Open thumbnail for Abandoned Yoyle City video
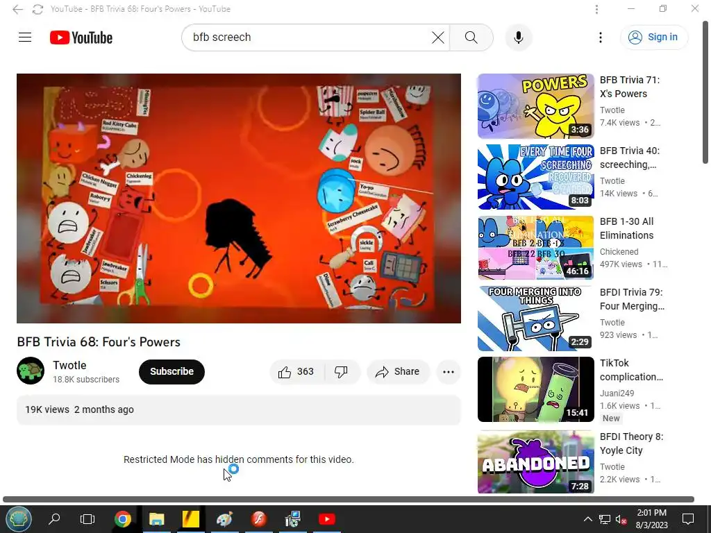This screenshot has height=533, width=711. [535, 462]
